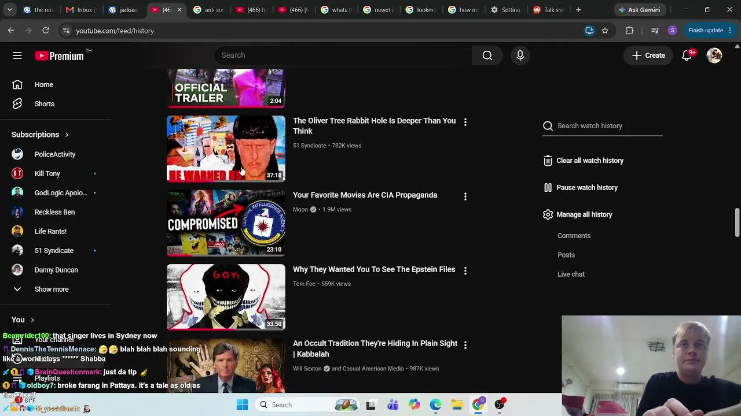The width and height of the screenshot is (741, 416).
Task: Open more actions for CIA Propaganda video
Action: tap(465, 196)
